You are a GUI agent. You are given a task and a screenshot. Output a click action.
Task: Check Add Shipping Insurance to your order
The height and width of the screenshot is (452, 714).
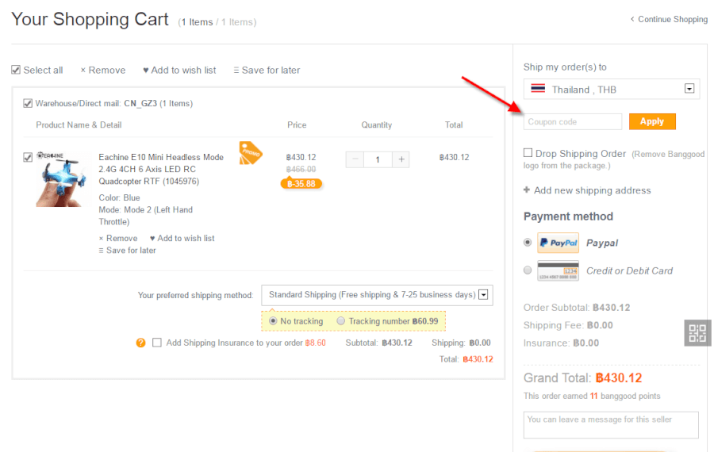pos(157,343)
